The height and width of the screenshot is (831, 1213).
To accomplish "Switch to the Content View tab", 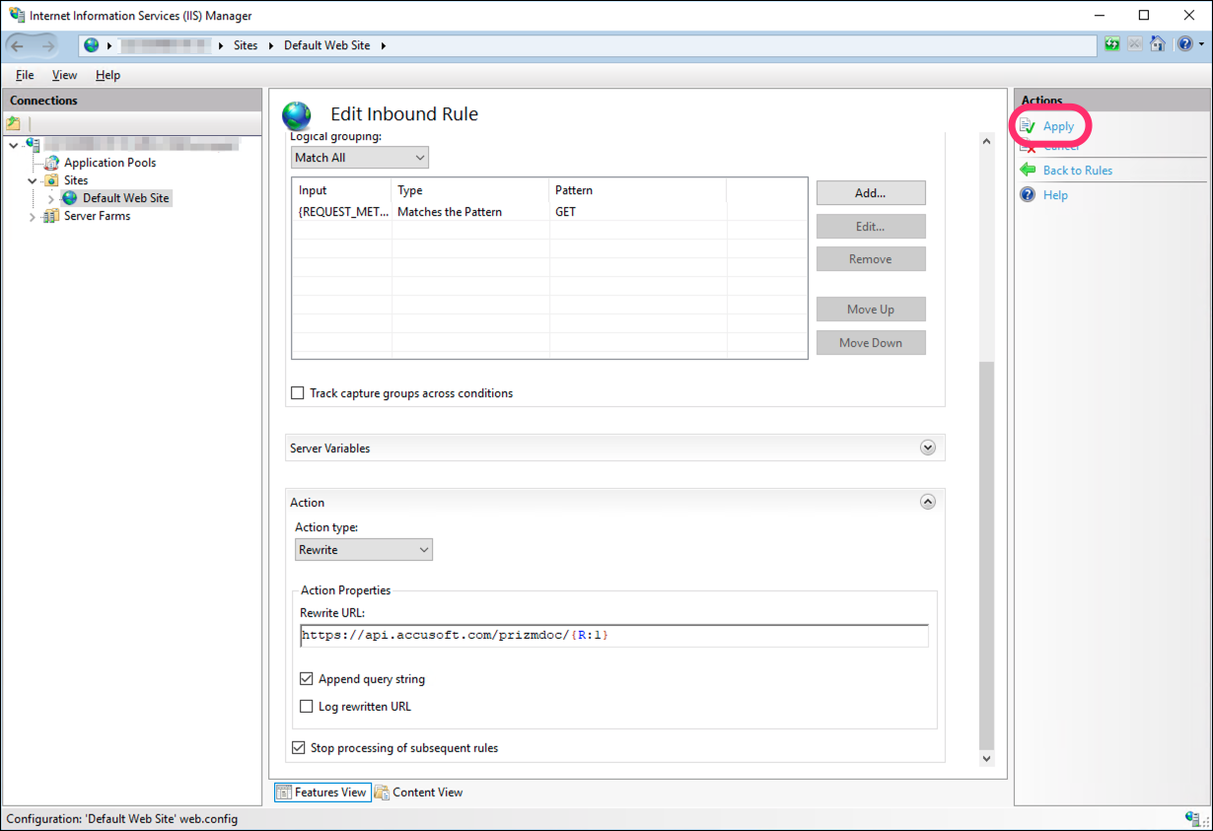I will coord(418,793).
